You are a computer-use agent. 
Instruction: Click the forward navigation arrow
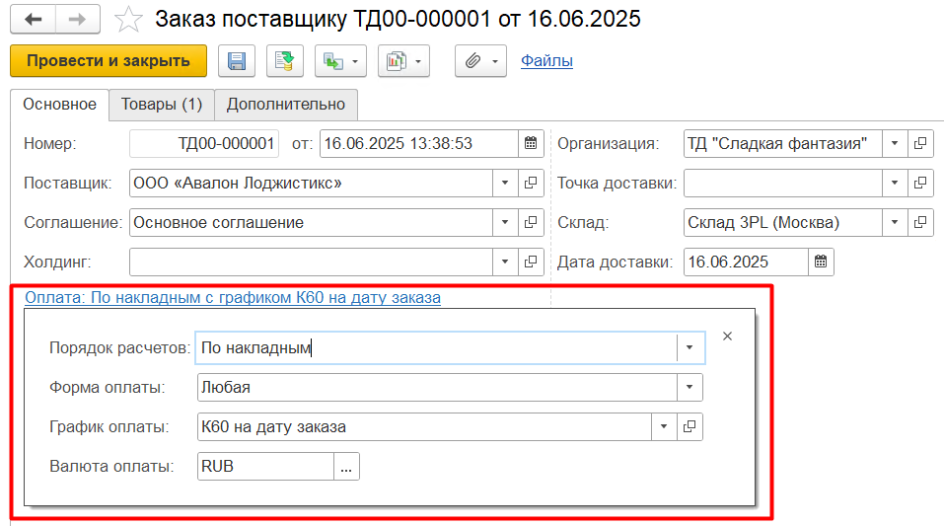[x=78, y=20]
